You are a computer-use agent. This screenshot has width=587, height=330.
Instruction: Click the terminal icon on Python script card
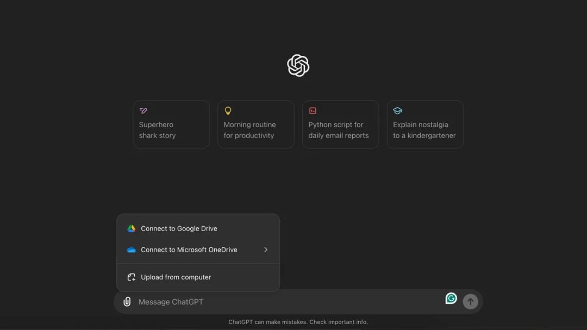(x=313, y=110)
